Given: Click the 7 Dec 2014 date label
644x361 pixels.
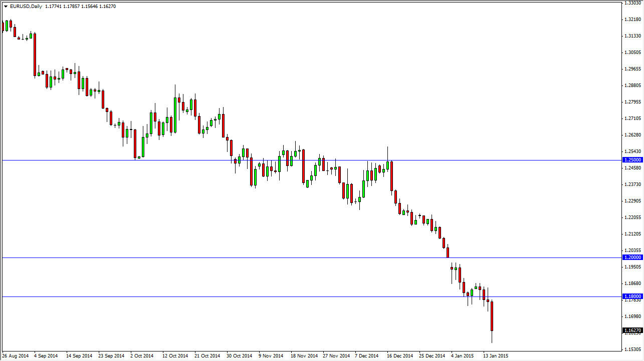Looking at the screenshot, I should pyautogui.click(x=367, y=356).
